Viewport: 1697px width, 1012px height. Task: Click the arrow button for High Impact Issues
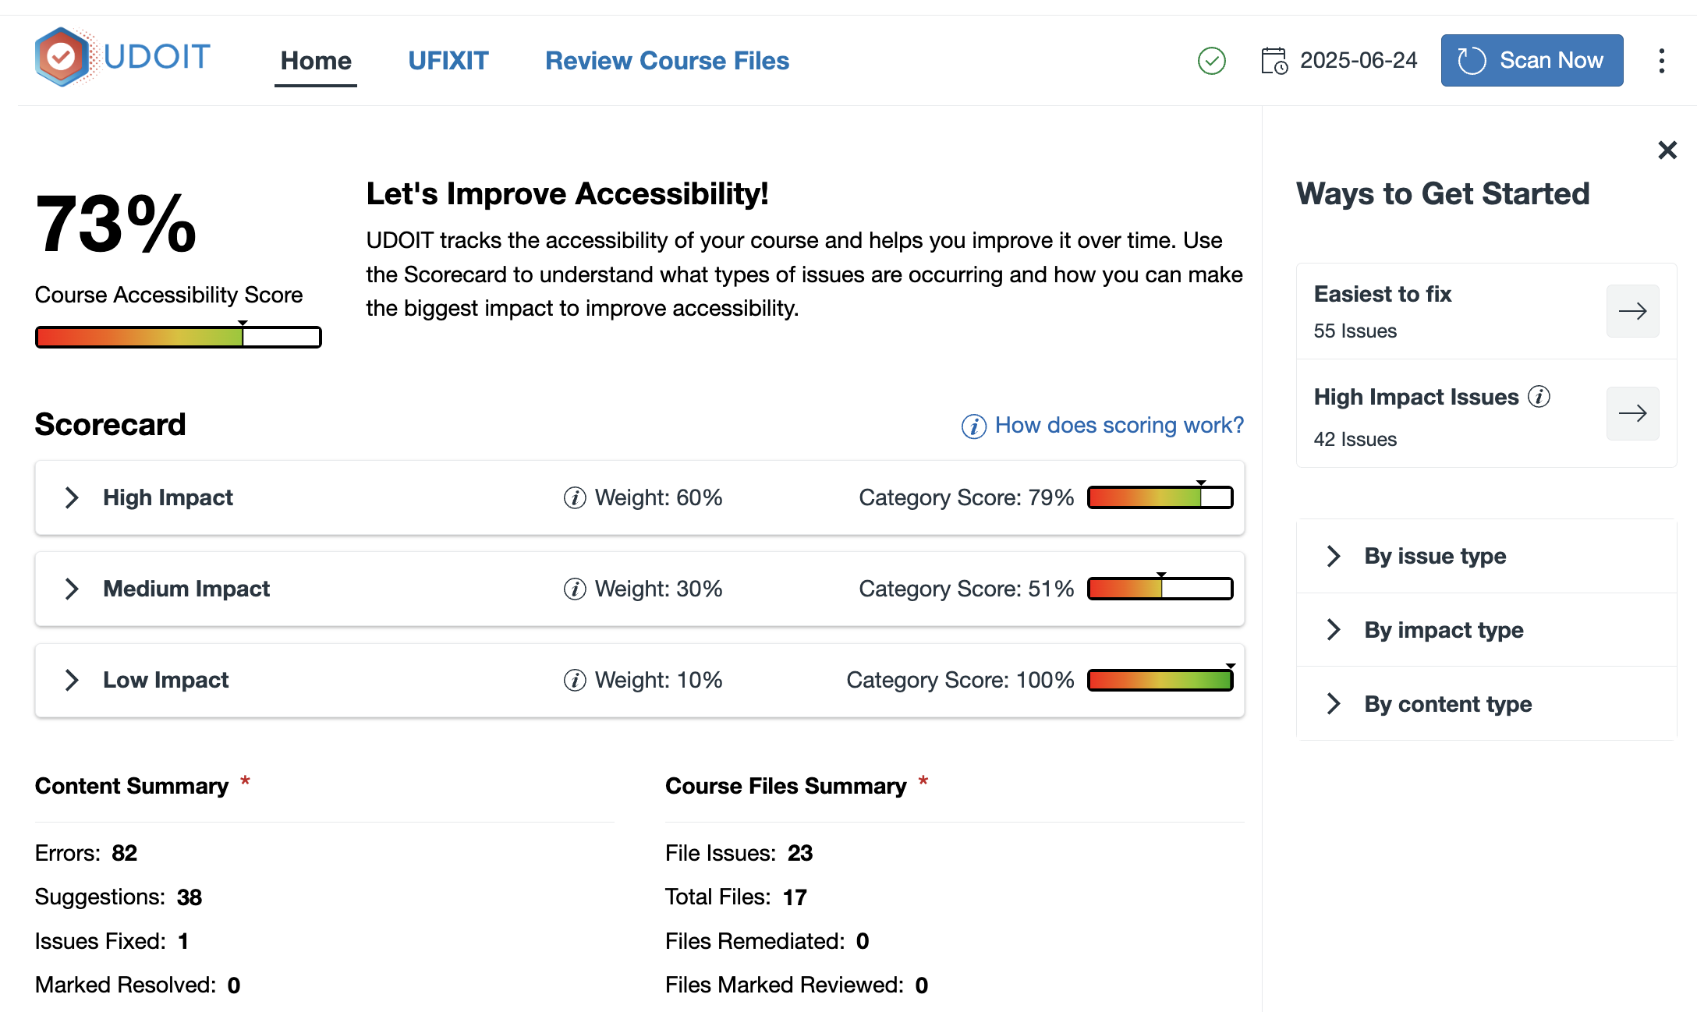click(x=1632, y=413)
